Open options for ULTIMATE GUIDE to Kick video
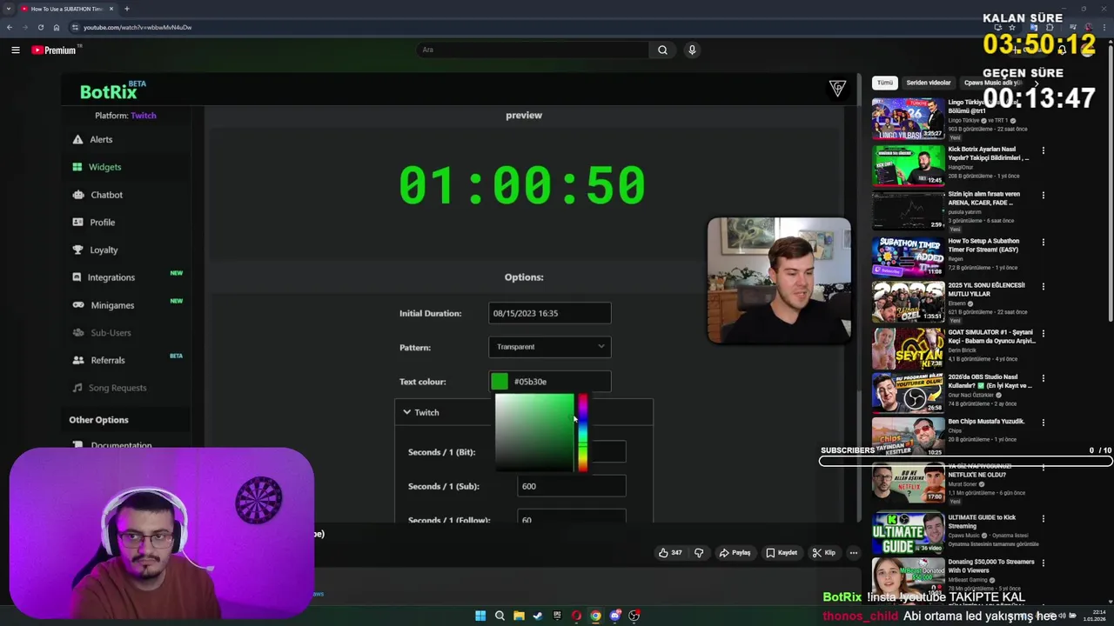 click(x=1043, y=519)
